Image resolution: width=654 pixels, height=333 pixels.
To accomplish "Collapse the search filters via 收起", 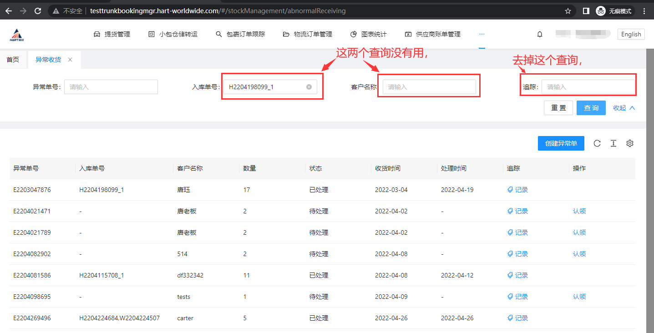I will 624,108.
